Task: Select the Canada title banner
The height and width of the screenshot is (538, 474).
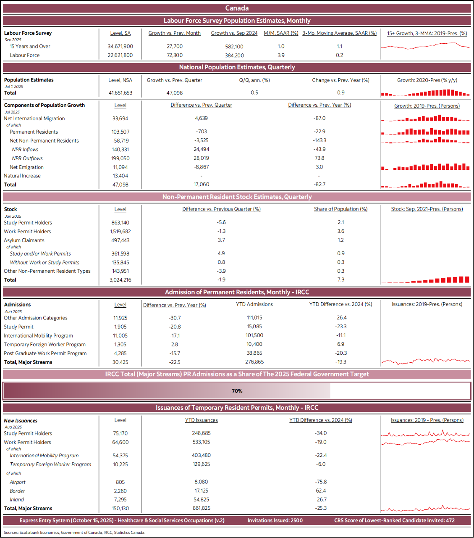Action: 237,8
